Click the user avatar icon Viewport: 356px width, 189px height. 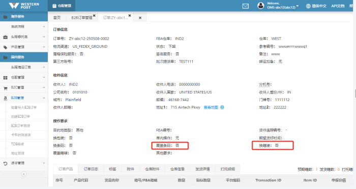[x=260, y=6]
